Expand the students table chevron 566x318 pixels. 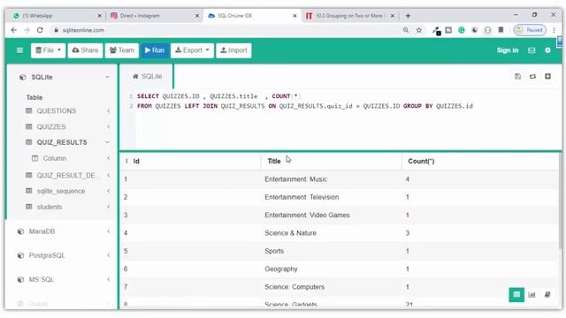pos(108,207)
